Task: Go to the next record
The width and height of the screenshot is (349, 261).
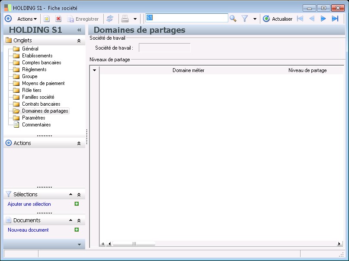Action: tap(323, 19)
